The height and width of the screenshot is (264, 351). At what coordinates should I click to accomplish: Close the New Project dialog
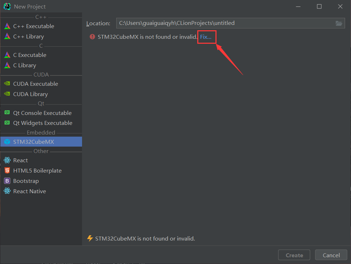tap(340, 6)
